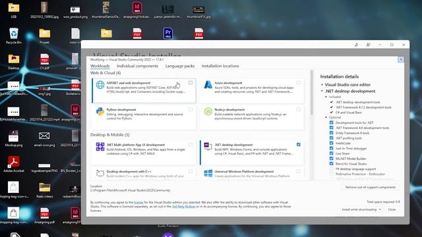Click the Desktop & Mobile (5) heading
The height and width of the screenshot is (237, 422).
point(110,134)
